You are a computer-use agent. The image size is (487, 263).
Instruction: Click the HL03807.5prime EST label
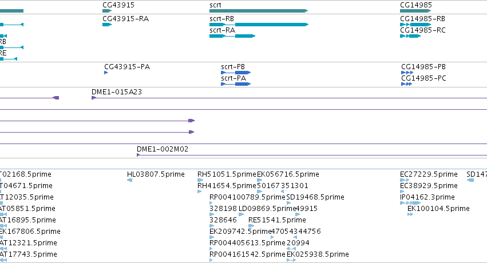click(x=156, y=174)
